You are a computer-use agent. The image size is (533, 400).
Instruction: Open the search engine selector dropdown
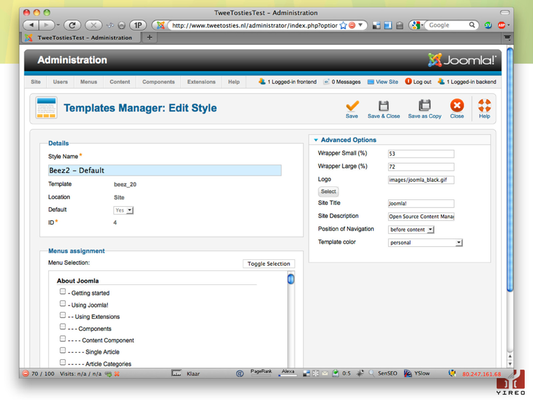click(x=417, y=25)
